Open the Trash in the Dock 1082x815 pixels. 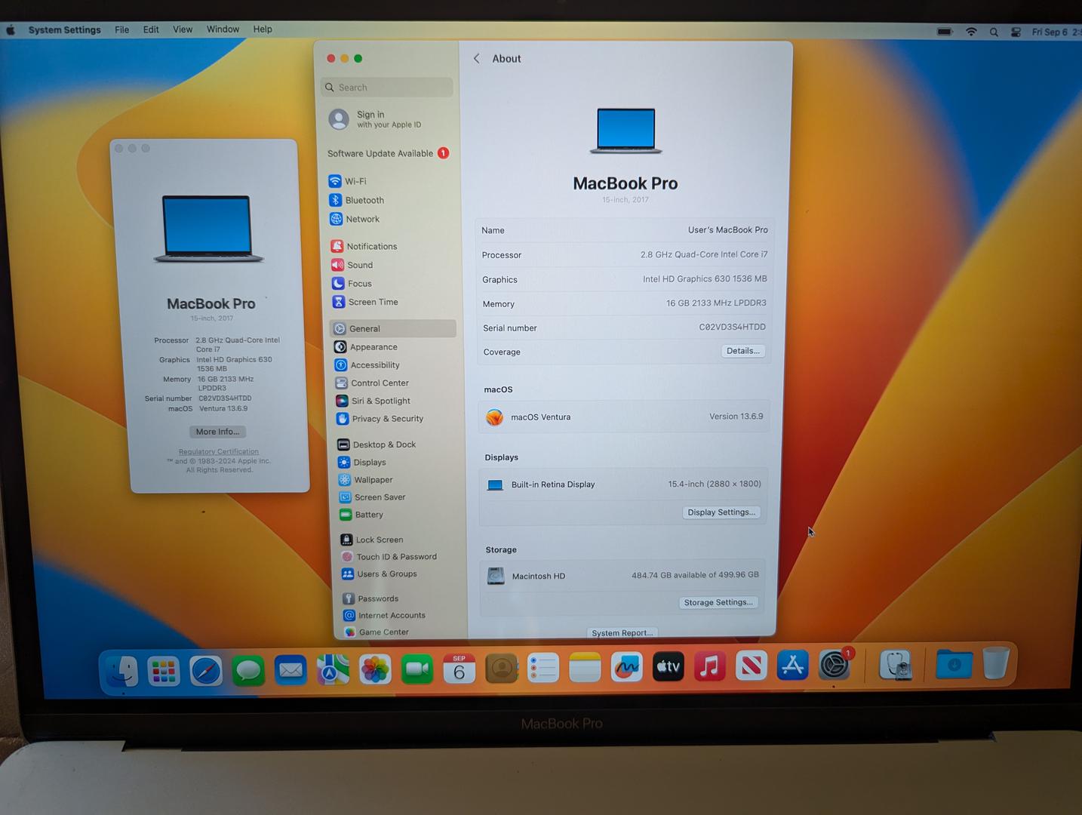click(996, 664)
